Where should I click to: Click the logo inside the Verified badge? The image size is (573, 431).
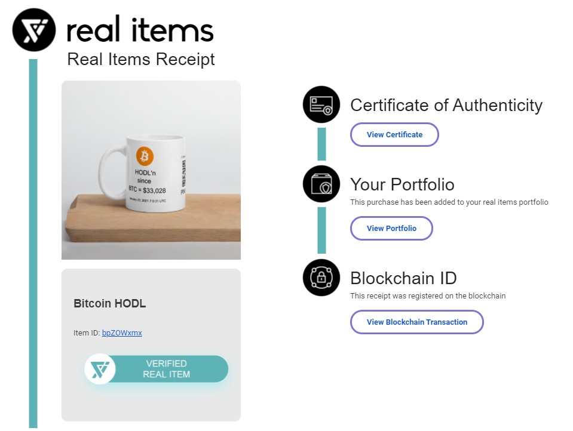point(100,369)
